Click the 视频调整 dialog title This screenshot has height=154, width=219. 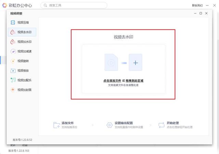point(16,14)
